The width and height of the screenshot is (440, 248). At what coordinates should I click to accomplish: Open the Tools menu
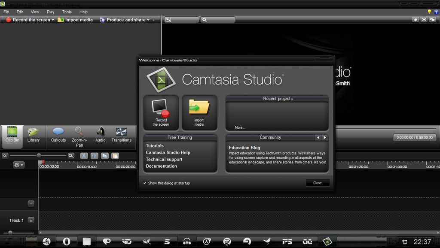(x=66, y=12)
